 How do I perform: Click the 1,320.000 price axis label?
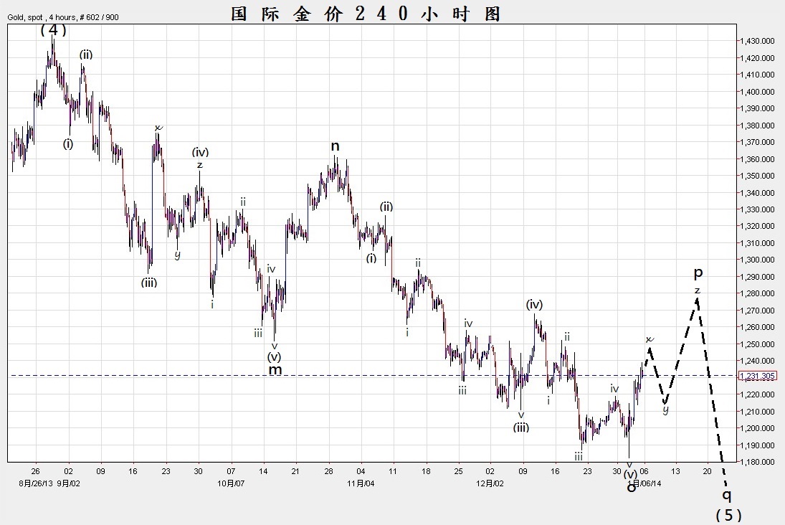pos(757,226)
